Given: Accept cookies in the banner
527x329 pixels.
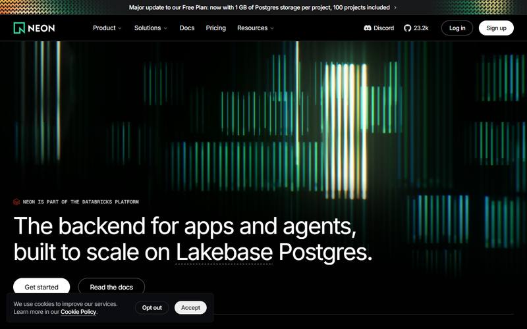Looking at the screenshot, I should point(190,307).
